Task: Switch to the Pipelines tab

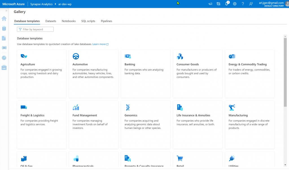Action: click(x=106, y=21)
